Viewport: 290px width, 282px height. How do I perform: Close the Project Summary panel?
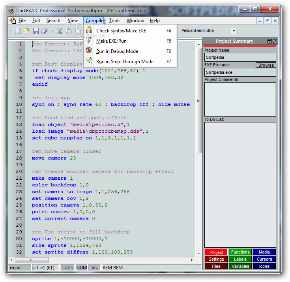(275, 41)
